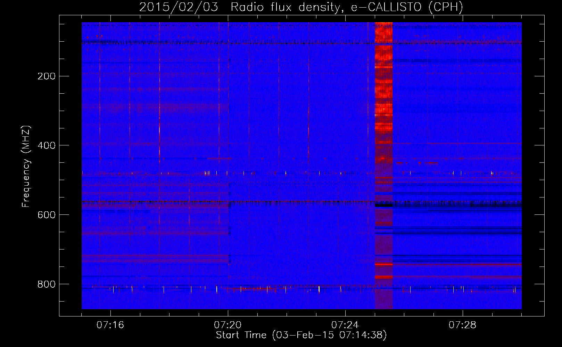Select the 600 frequency tick label
562x347 pixels.
[x=47, y=215]
